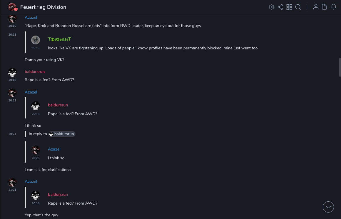Show the member list person icon

316,7
